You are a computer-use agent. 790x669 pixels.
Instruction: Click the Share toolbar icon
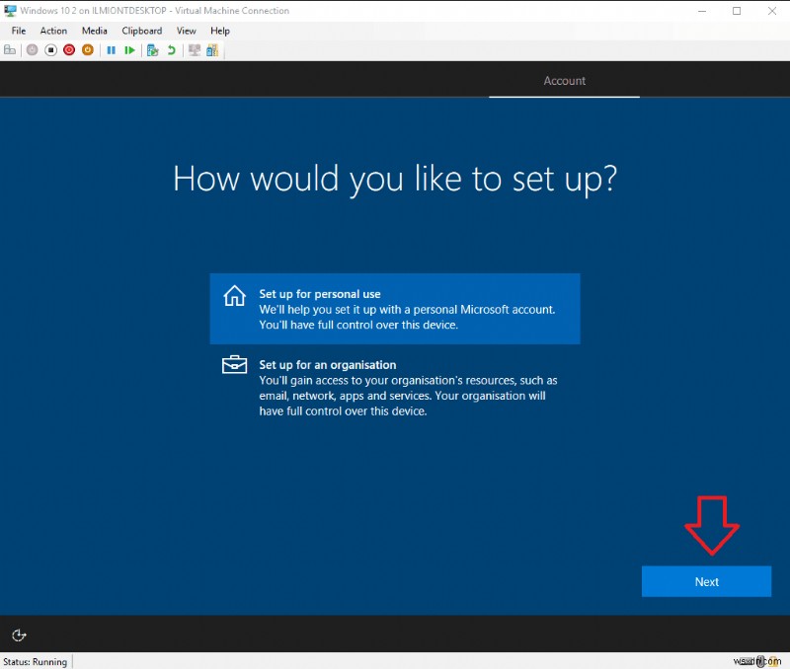coord(212,49)
